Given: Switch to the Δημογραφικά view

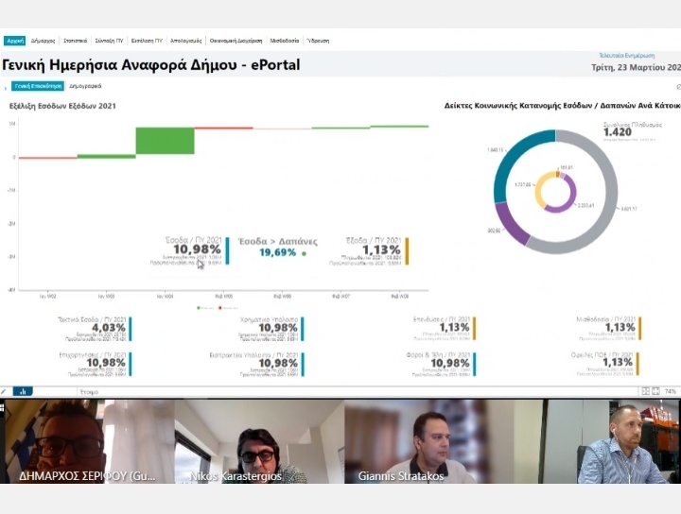Looking at the screenshot, I should pyautogui.click(x=85, y=86).
